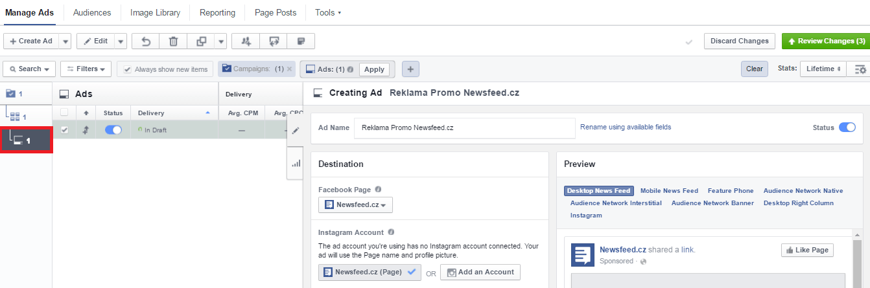Switch to the Audiences tab
The image size is (870, 288).
pos(92,12)
